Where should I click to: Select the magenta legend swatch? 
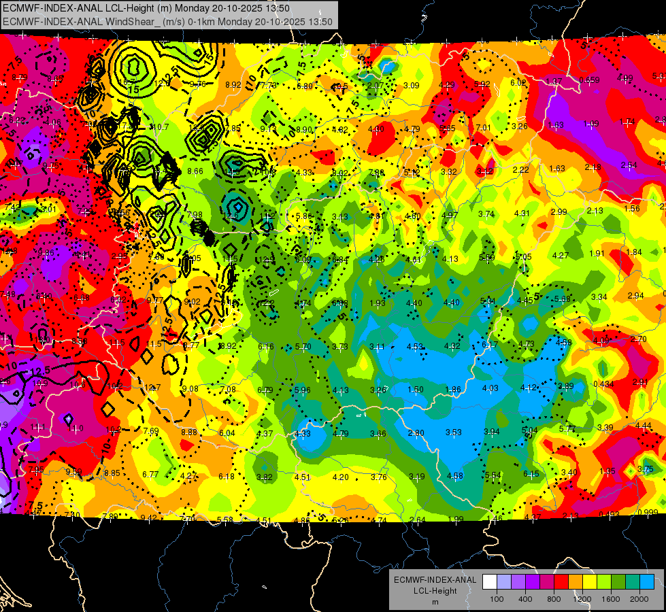pyautogui.click(x=547, y=582)
